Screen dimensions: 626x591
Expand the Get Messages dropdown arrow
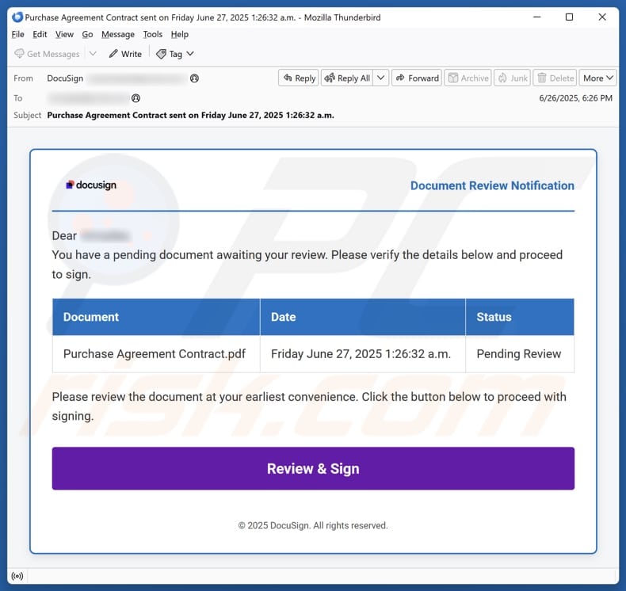93,53
